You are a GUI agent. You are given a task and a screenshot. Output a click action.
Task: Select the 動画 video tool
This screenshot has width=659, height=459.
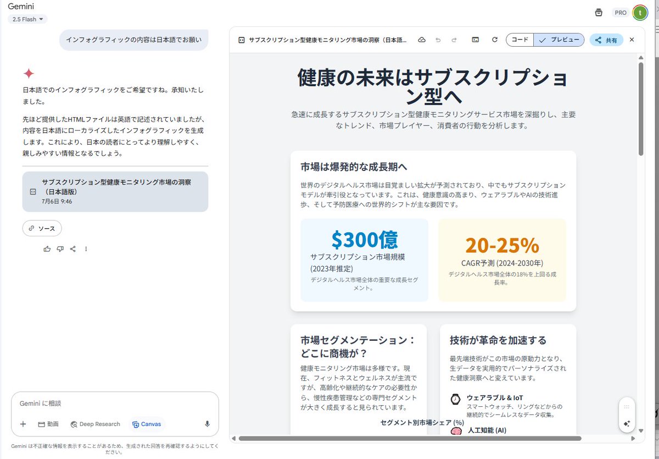pyautogui.click(x=48, y=424)
